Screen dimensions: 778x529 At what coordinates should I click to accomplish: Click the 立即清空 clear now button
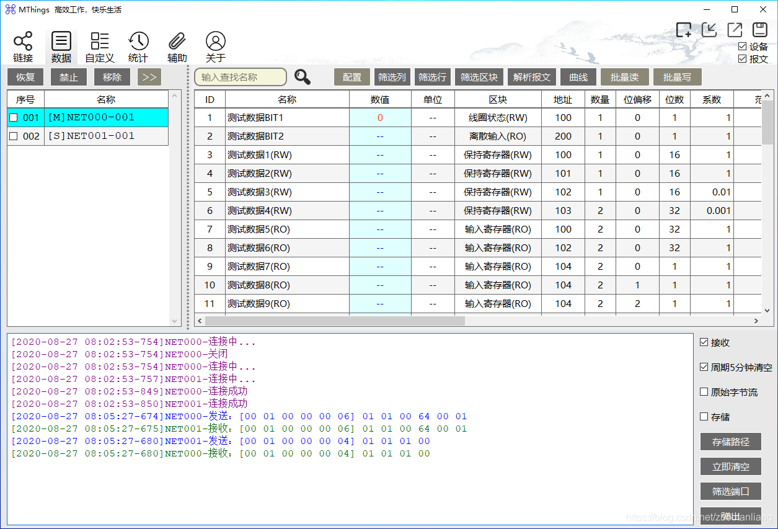tap(730, 466)
